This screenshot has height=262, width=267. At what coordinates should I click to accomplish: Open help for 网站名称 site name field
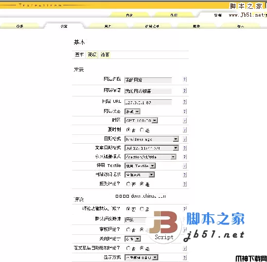pyautogui.click(x=185, y=79)
